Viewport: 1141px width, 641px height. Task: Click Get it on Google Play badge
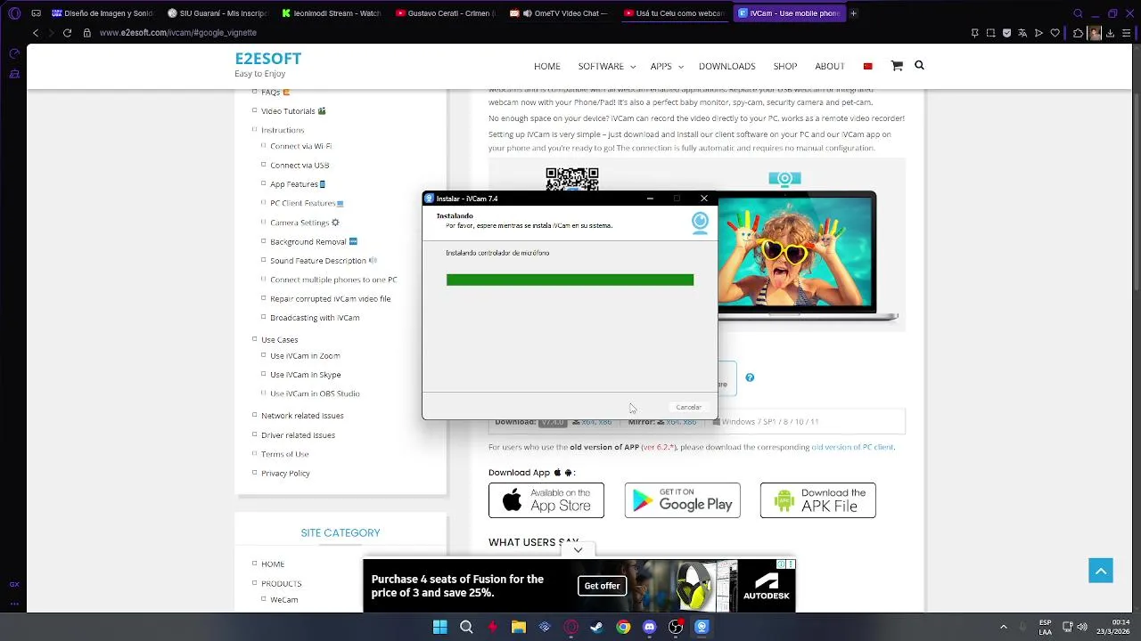(x=682, y=500)
